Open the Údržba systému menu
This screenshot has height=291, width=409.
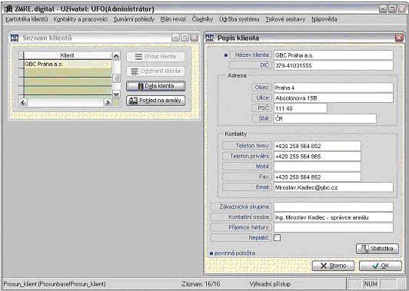pos(239,19)
